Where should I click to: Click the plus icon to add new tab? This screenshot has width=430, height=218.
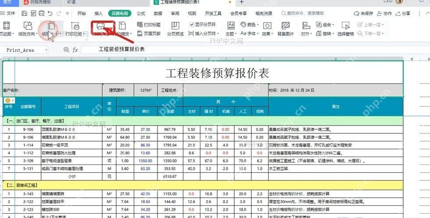coord(241,2)
